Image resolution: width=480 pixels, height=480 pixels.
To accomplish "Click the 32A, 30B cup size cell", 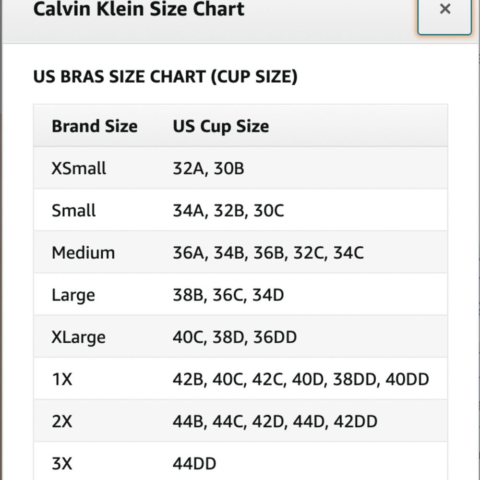I will click(x=208, y=168).
